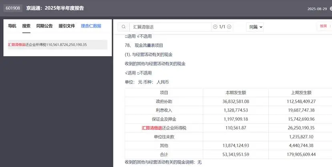Click the 政府补助 row label

pos(164,102)
